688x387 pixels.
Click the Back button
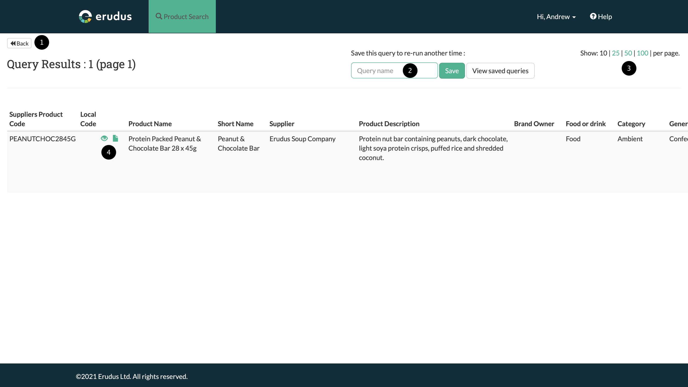[19, 43]
